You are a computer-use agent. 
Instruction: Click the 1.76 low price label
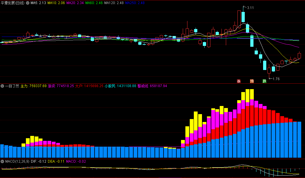pyautogui.click(x=276, y=79)
